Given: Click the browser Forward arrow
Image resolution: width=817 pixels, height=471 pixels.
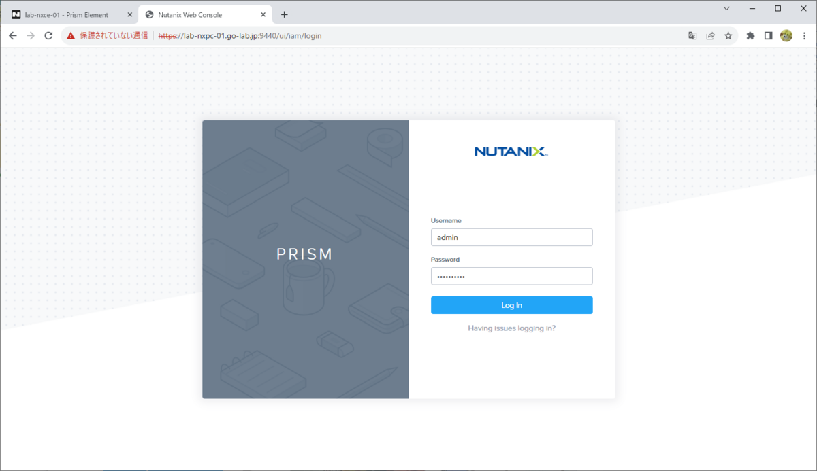Looking at the screenshot, I should coord(31,35).
